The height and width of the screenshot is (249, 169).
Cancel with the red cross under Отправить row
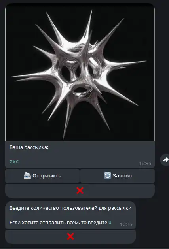pyautogui.click(x=80, y=191)
